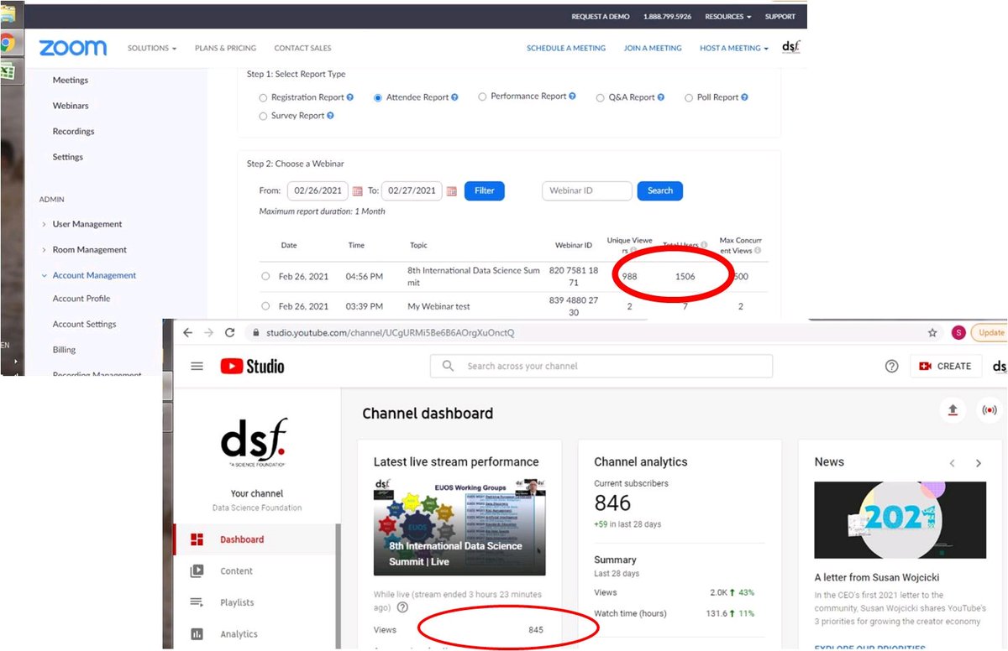The height and width of the screenshot is (651, 1008).
Task: Go to next News item
Action: click(x=979, y=463)
